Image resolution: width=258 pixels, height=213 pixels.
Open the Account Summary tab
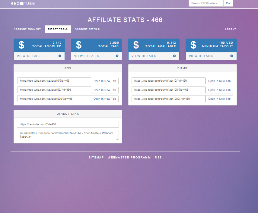27,29
